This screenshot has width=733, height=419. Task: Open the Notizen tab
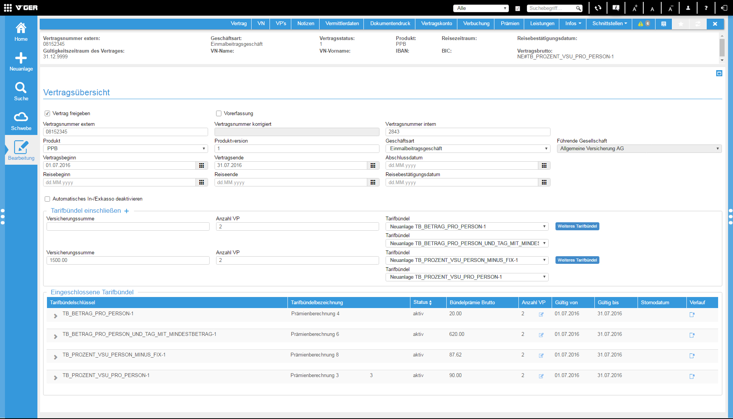[x=306, y=24]
